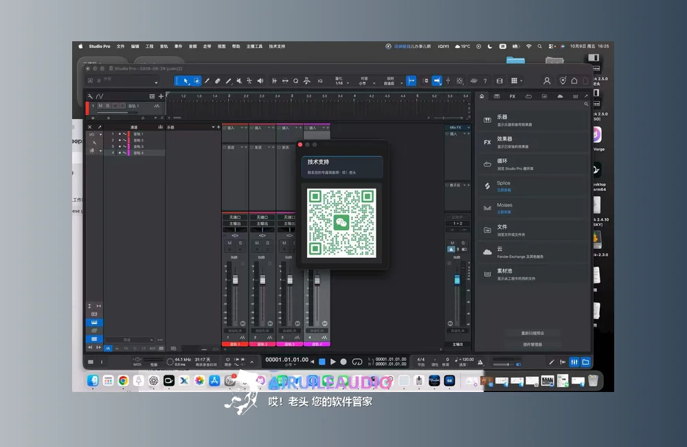The image size is (687, 447).
Task: Toggle autoscroll arrow button in toolbar
Action: (437, 80)
